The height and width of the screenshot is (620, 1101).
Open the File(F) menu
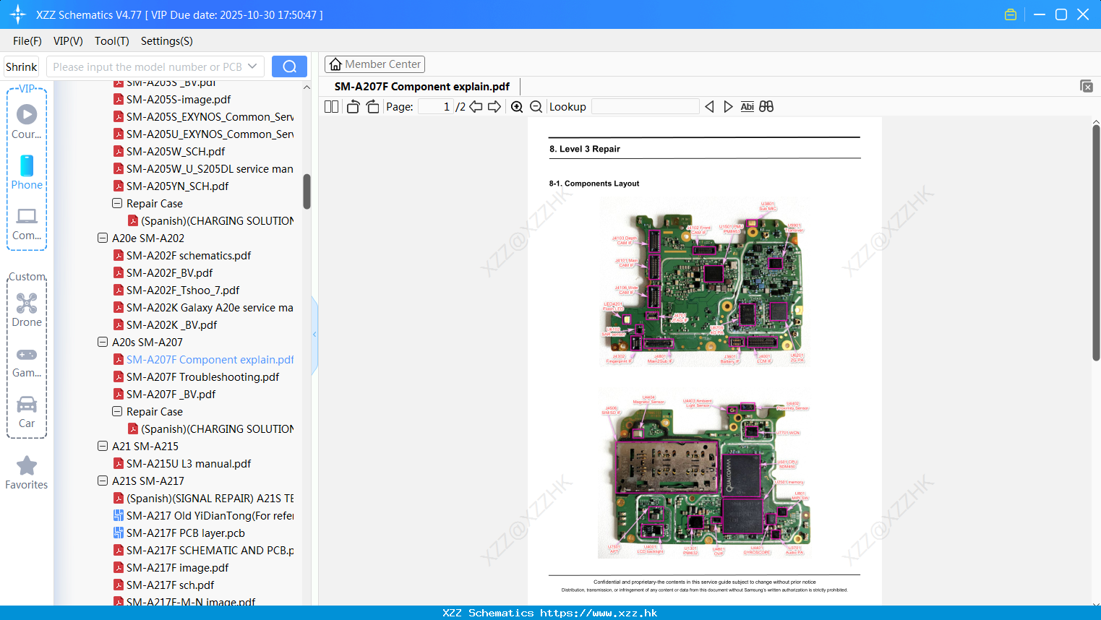tap(27, 41)
